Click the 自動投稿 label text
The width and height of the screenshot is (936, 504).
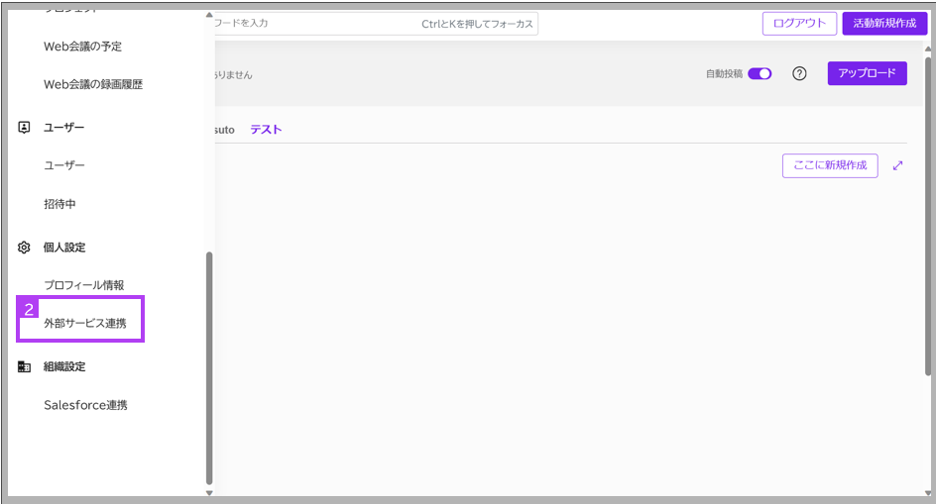pos(724,73)
